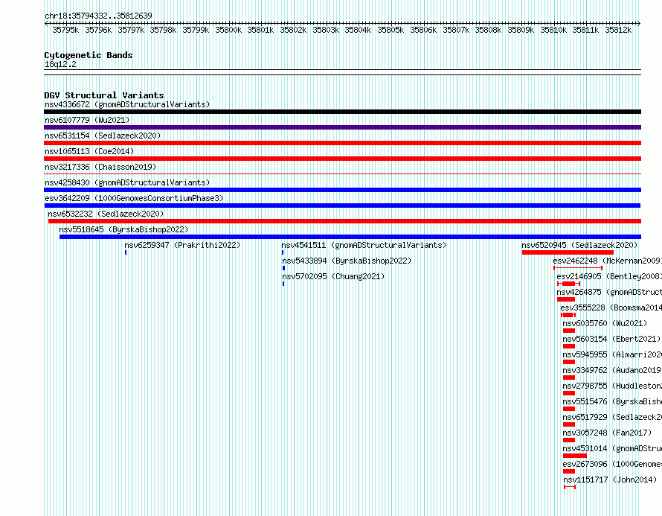662x516 pixels.
Task: Open nsv4264875 gnomAD variant label
Action: click(609, 292)
